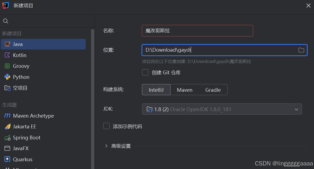Click the Java coffee cup icon
The width and height of the screenshot is (314, 169).
7,44
